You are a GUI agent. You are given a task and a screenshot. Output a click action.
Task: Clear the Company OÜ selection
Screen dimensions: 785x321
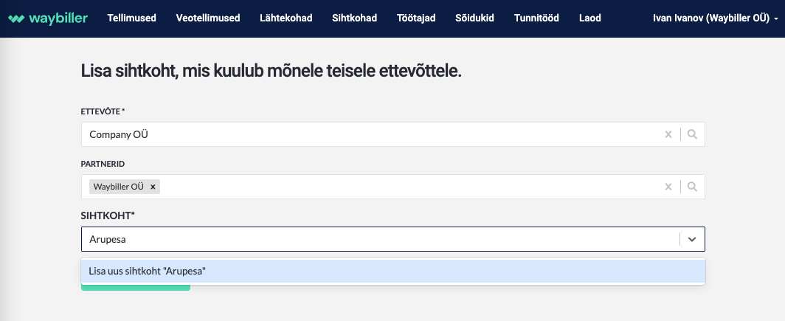click(x=668, y=134)
